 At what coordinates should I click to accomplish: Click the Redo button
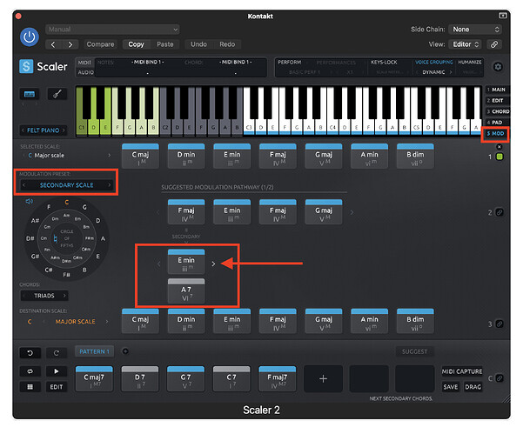[x=227, y=44]
